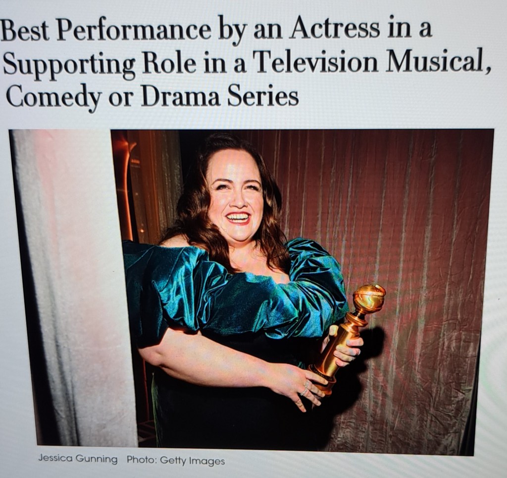Click the "Photo: Getty Images" credit
This screenshot has height=478, width=507.
[176, 460]
